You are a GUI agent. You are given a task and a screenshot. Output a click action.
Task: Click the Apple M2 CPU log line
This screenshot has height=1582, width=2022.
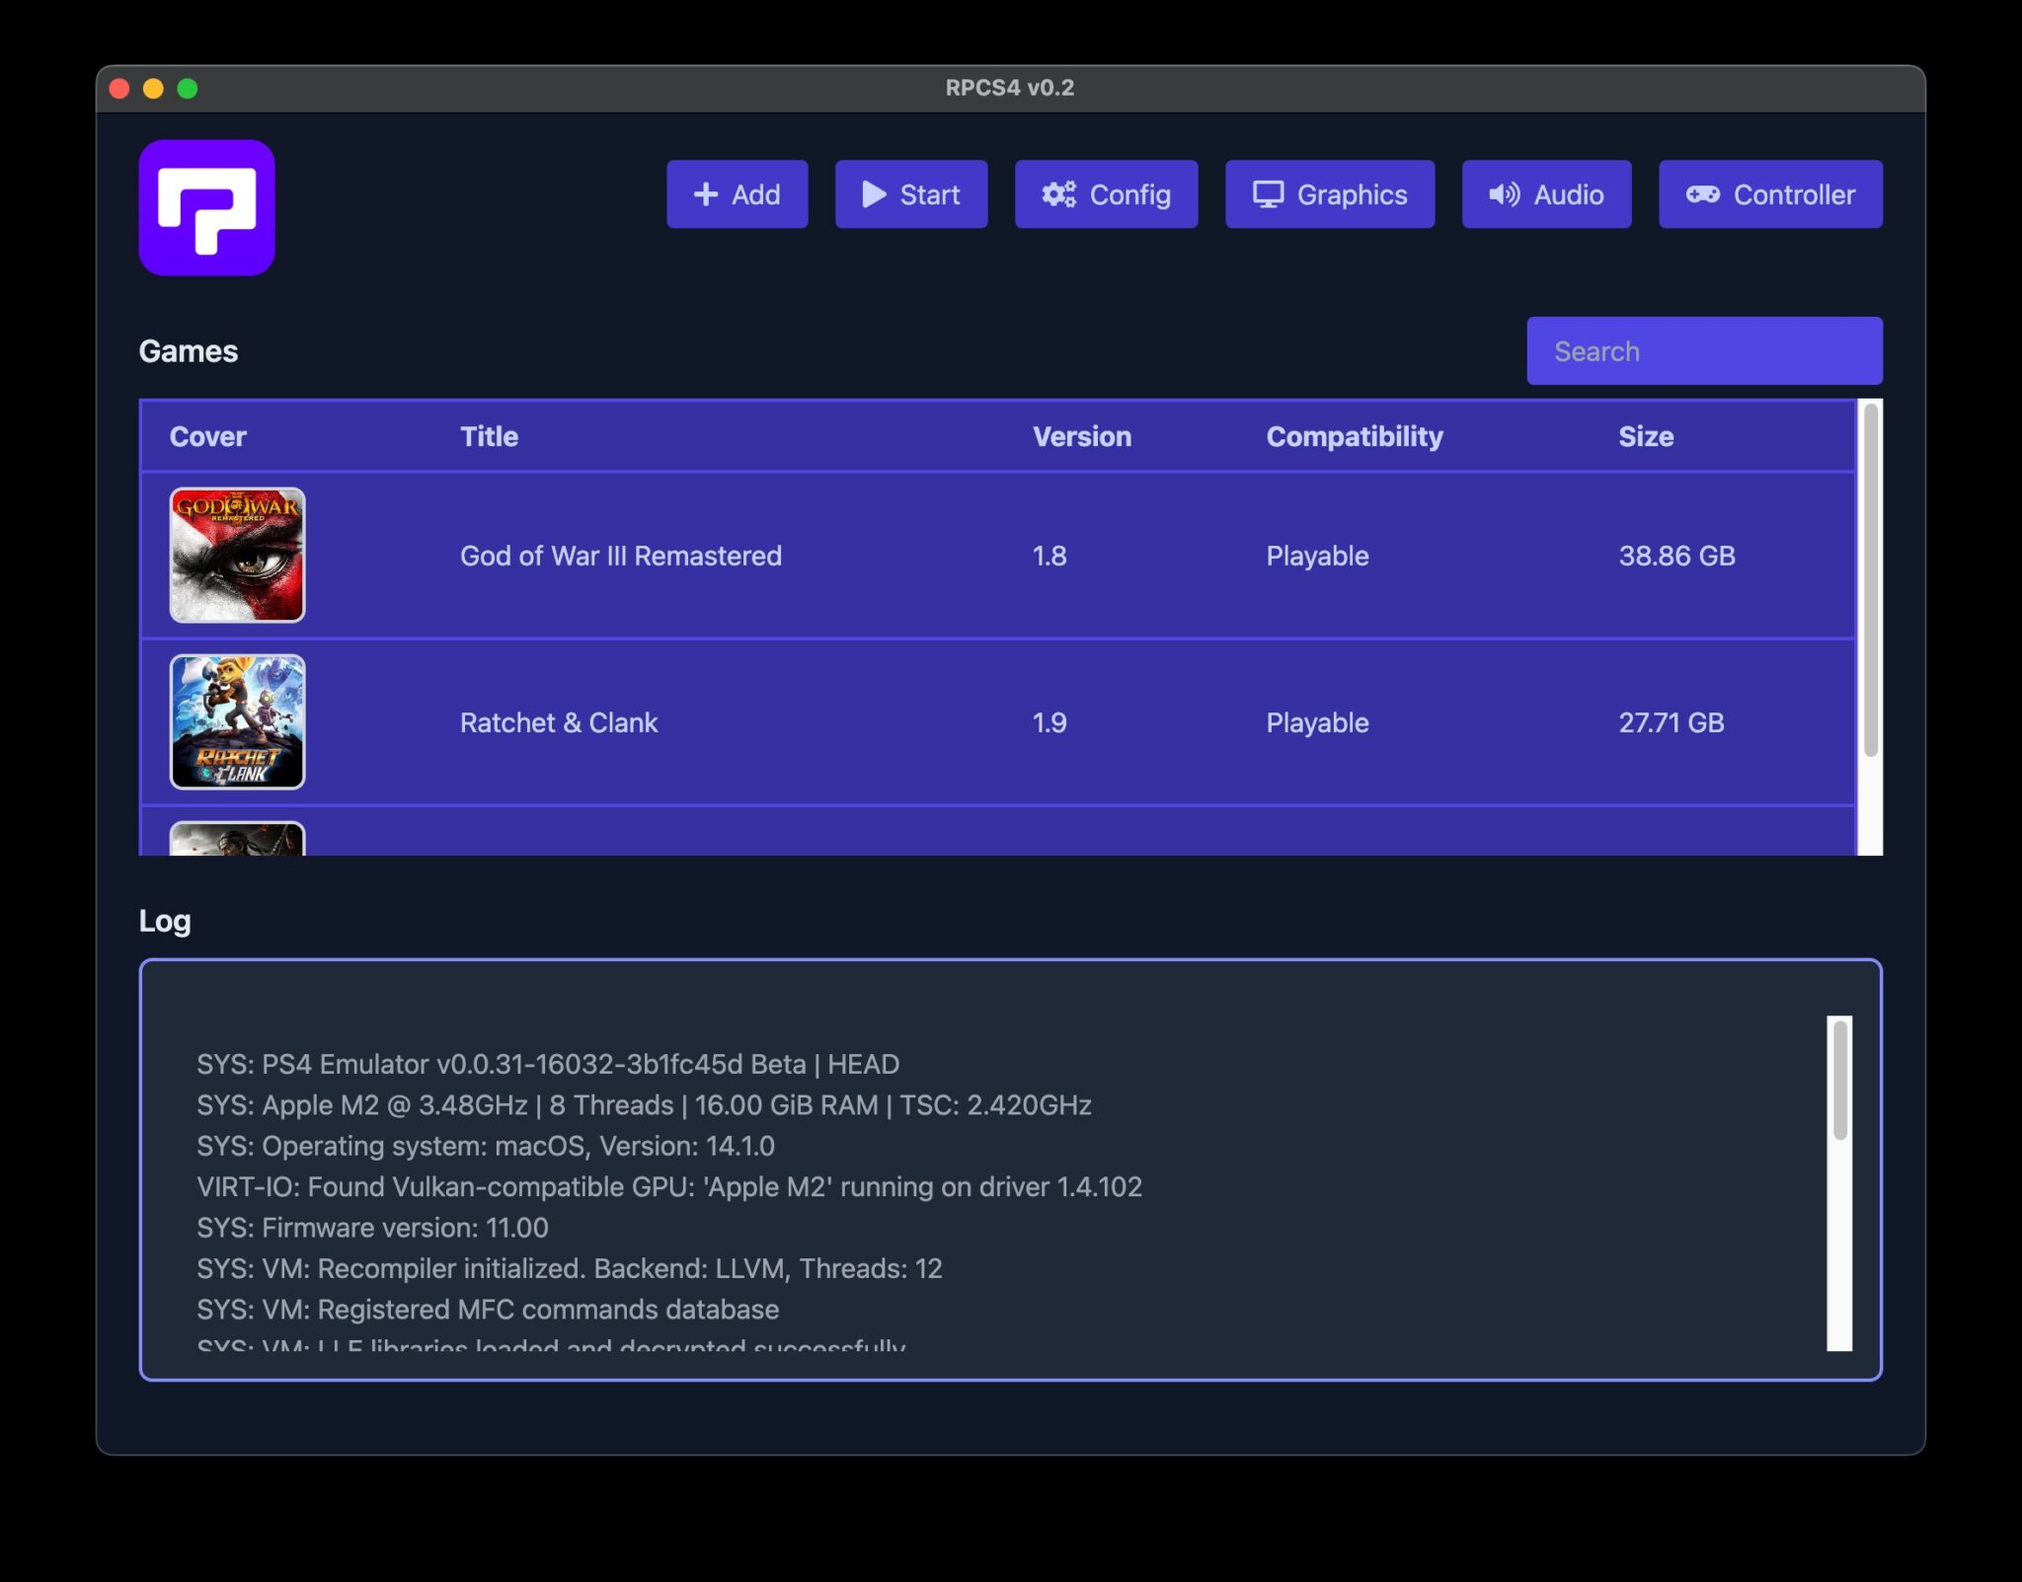[644, 1104]
